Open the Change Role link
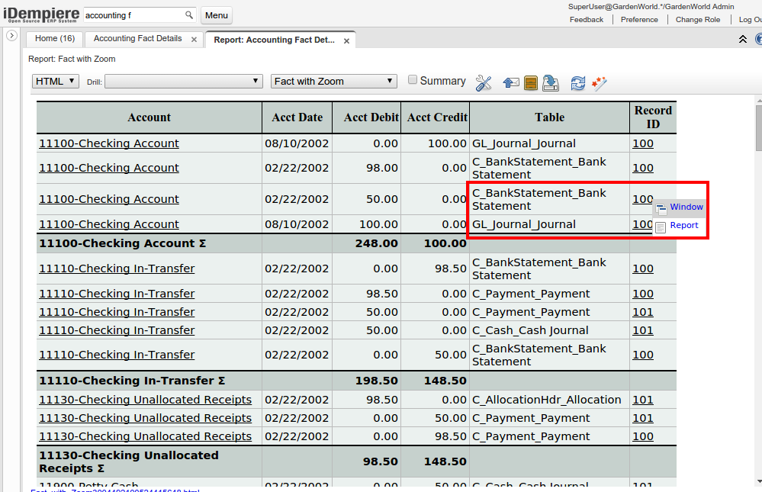The image size is (762, 492). (x=697, y=20)
